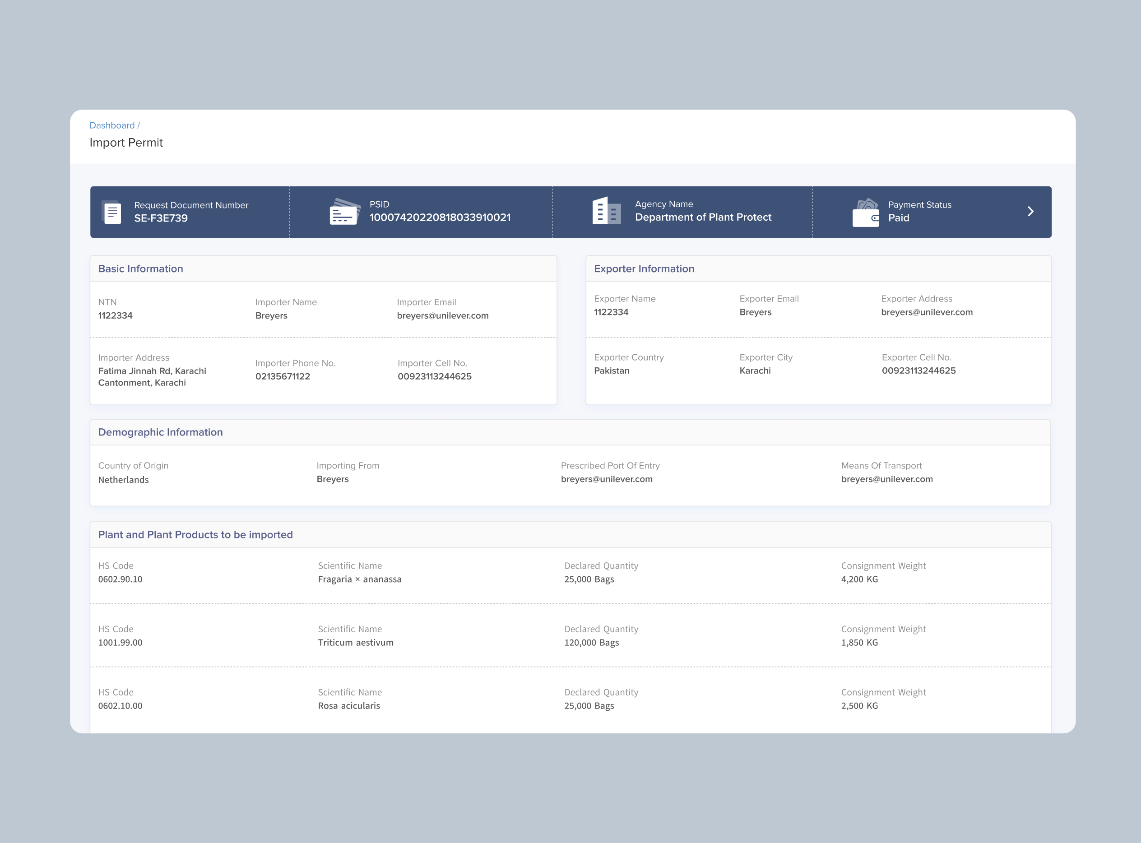Click the Payment Status wallet icon
1141x843 pixels.
865,212
